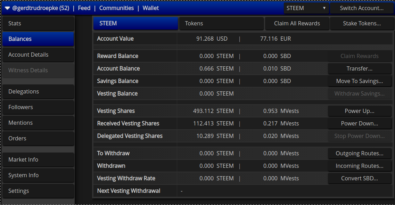
Task: Open Settings in the sidebar
Action: pos(38,191)
